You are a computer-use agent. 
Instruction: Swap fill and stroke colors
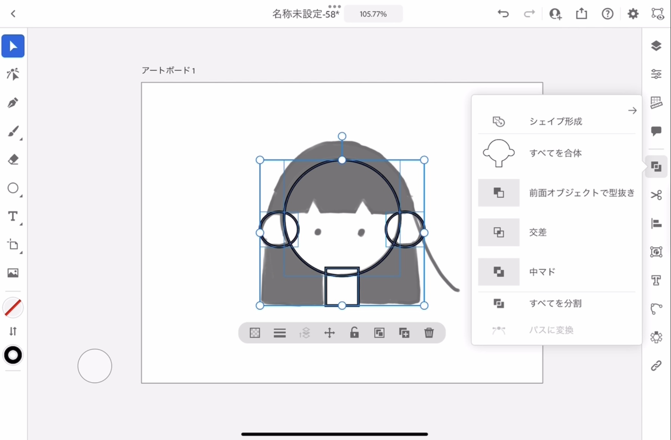tap(13, 331)
